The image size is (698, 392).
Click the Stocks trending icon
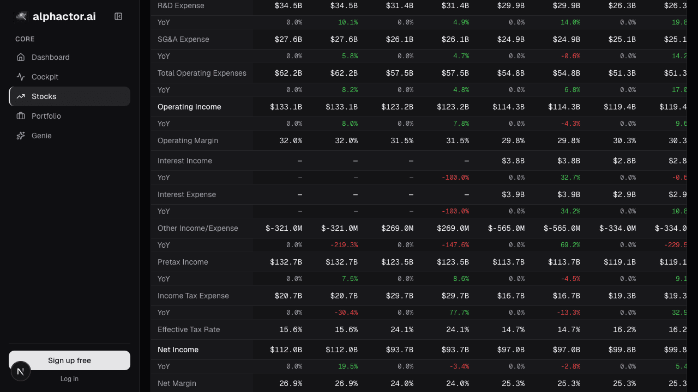21,96
